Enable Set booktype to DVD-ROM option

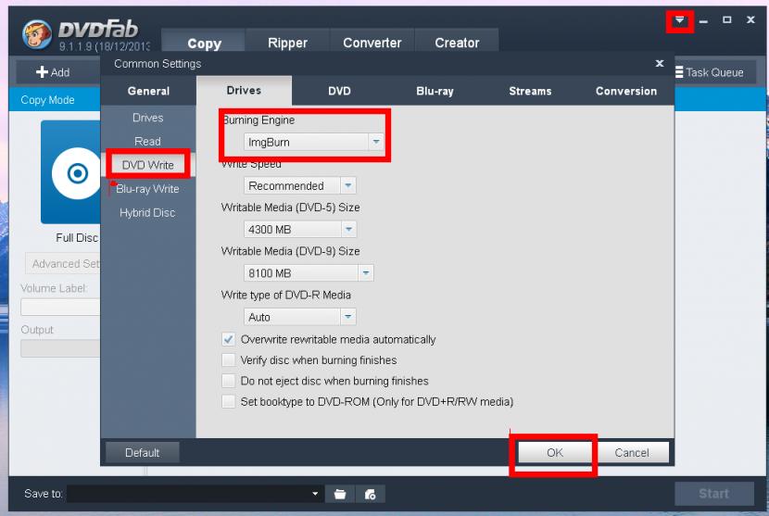(228, 401)
